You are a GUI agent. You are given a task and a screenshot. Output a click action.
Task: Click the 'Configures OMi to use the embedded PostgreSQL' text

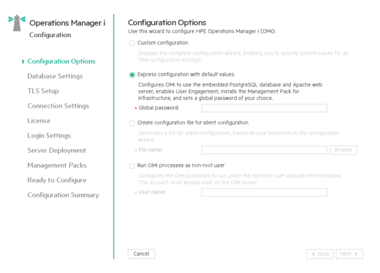[230, 91]
